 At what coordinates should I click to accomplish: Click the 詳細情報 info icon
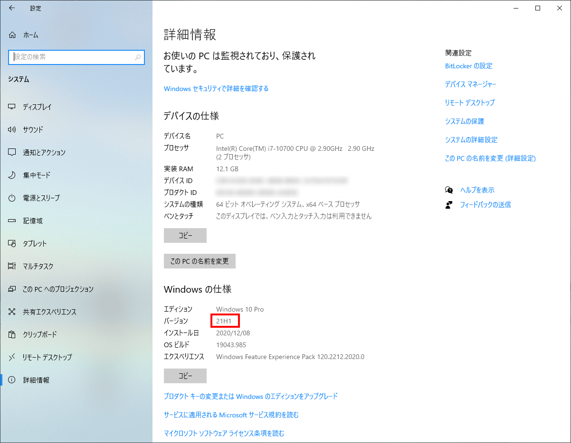12,380
